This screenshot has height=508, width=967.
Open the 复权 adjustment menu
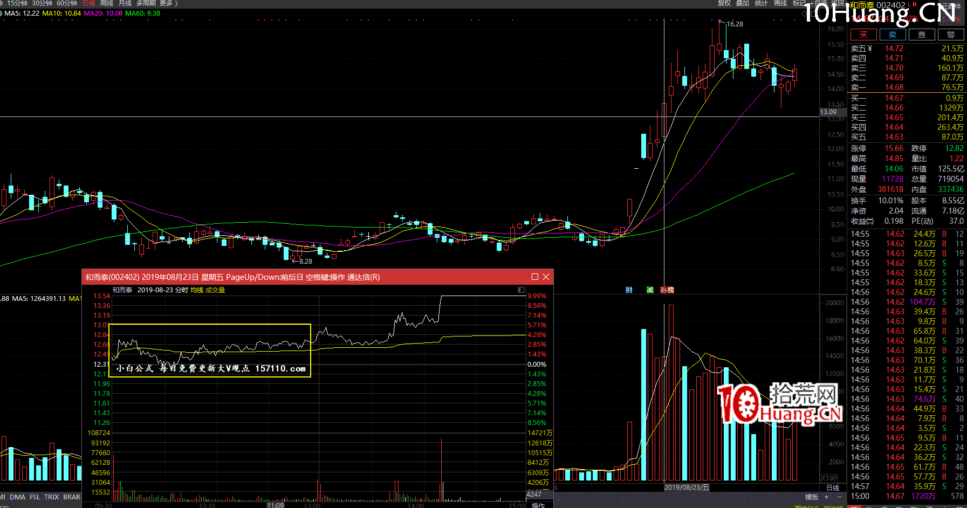(724, 3)
